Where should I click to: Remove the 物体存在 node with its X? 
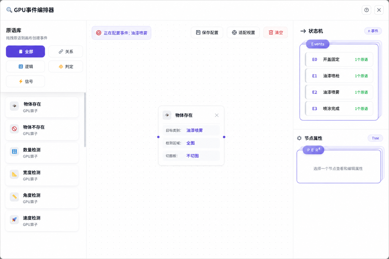pyautogui.click(x=217, y=115)
